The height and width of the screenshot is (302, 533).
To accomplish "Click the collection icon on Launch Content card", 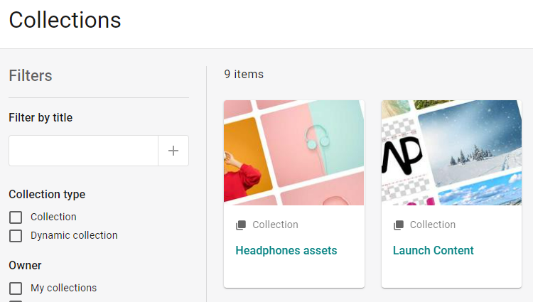I will 399,225.
